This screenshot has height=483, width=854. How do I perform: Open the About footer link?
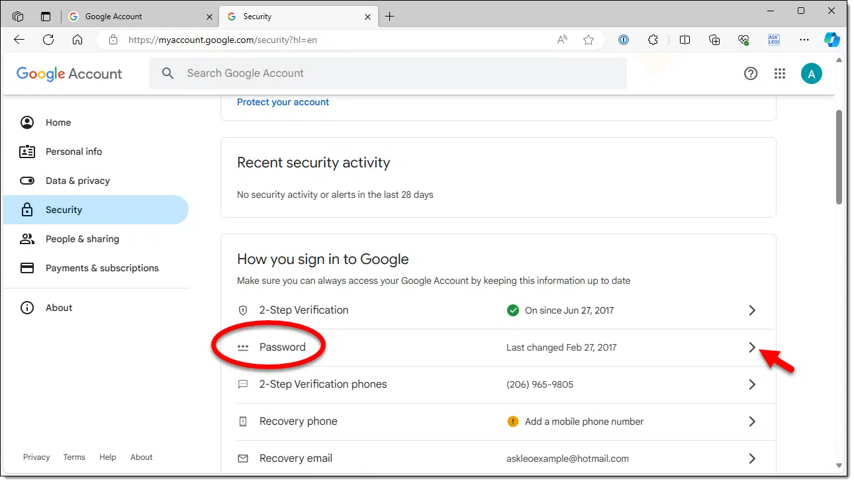[x=142, y=457]
